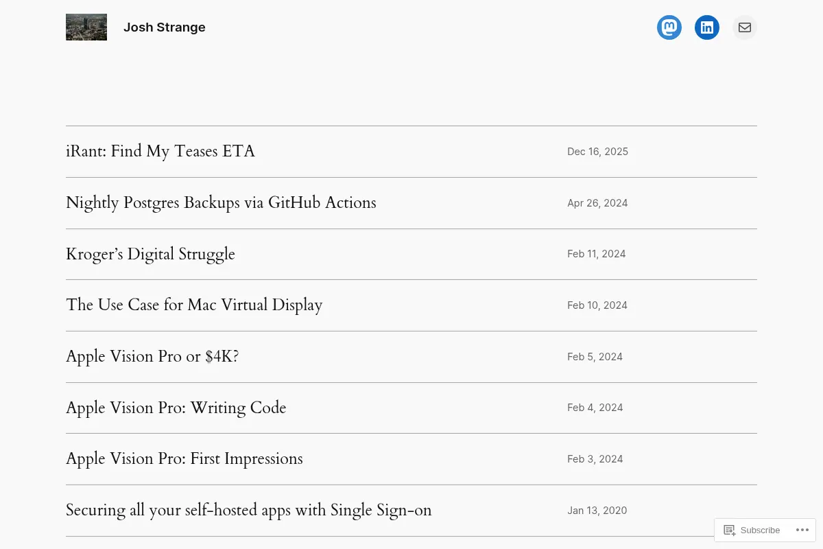The image size is (823, 549).
Task: Read Kroger's Digital Struggle post
Action: 150,255
